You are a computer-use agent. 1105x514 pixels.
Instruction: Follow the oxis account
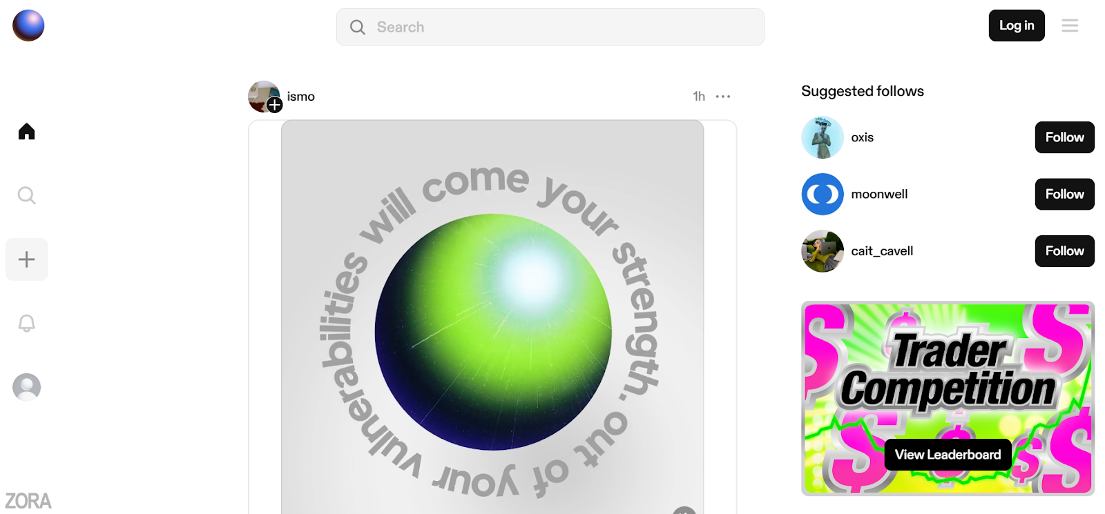pos(1064,137)
